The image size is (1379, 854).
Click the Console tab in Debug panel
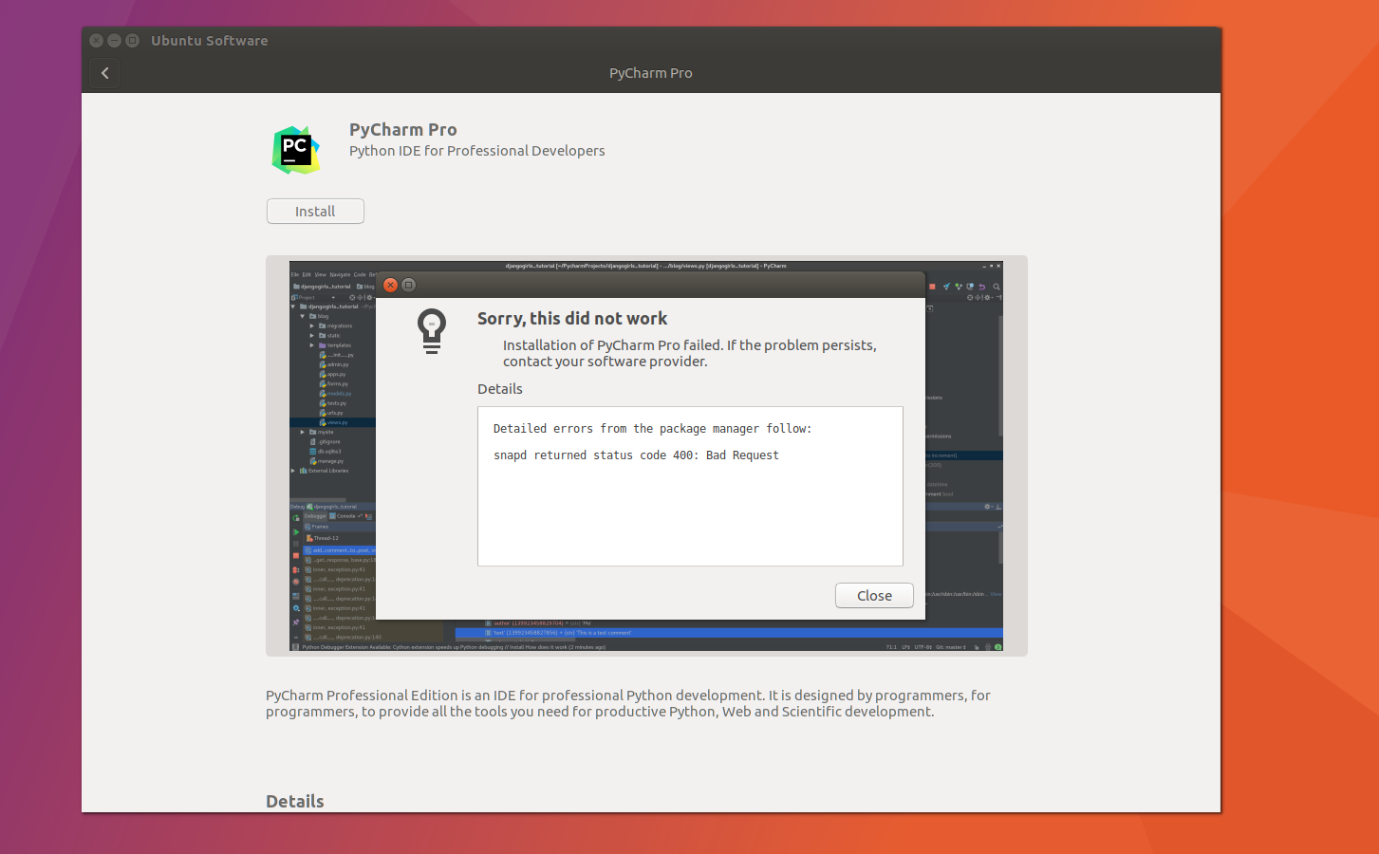tap(346, 516)
